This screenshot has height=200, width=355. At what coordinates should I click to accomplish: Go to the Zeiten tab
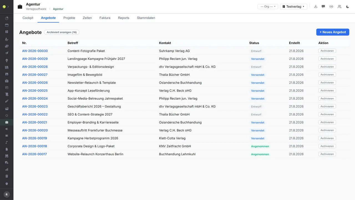point(87,18)
